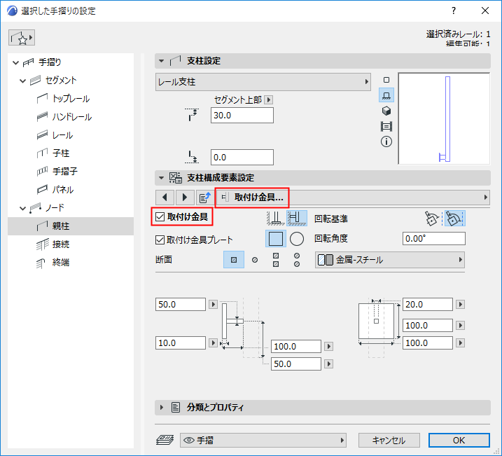Select single round cross-section

point(255,260)
